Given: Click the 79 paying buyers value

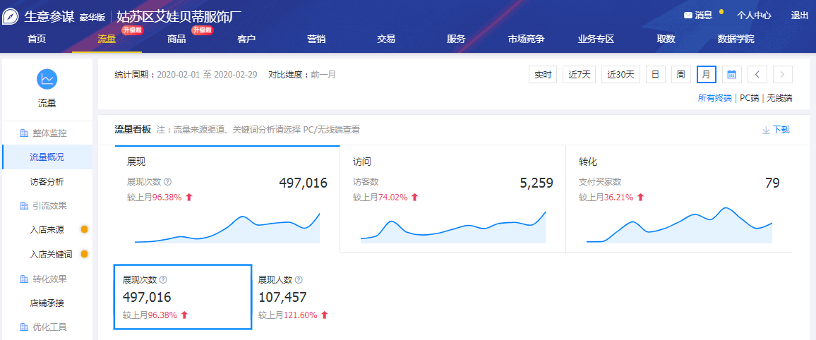Looking at the screenshot, I should pyautogui.click(x=772, y=183).
